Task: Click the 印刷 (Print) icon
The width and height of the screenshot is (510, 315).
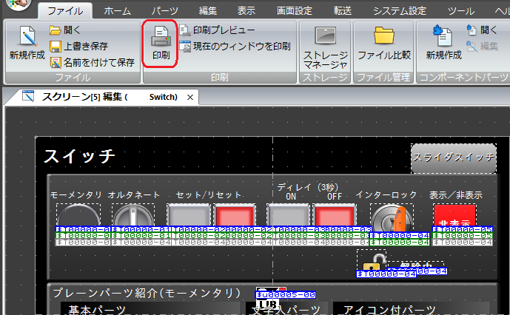Action: point(160,44)
